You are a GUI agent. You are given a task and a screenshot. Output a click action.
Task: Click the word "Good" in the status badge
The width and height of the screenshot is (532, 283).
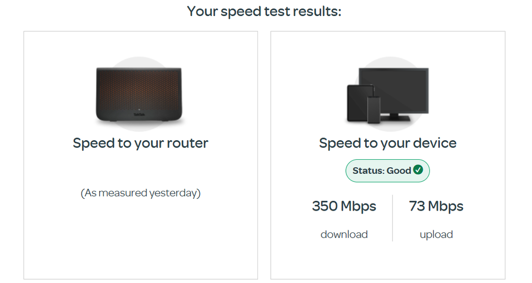click(x=399, y=171)
